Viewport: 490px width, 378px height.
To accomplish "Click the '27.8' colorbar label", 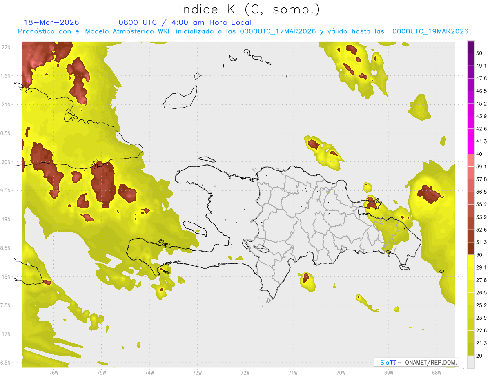I will pyautogui.click(x=481, y=280).
